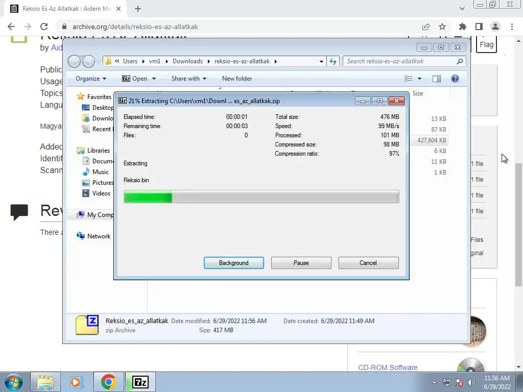Click the Size column header
Viewport: 523px width, 392px height.
[x=418, y=93]
